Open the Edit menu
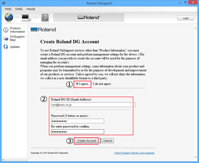This screenshot has height=163, width=199. click(19, 9)
